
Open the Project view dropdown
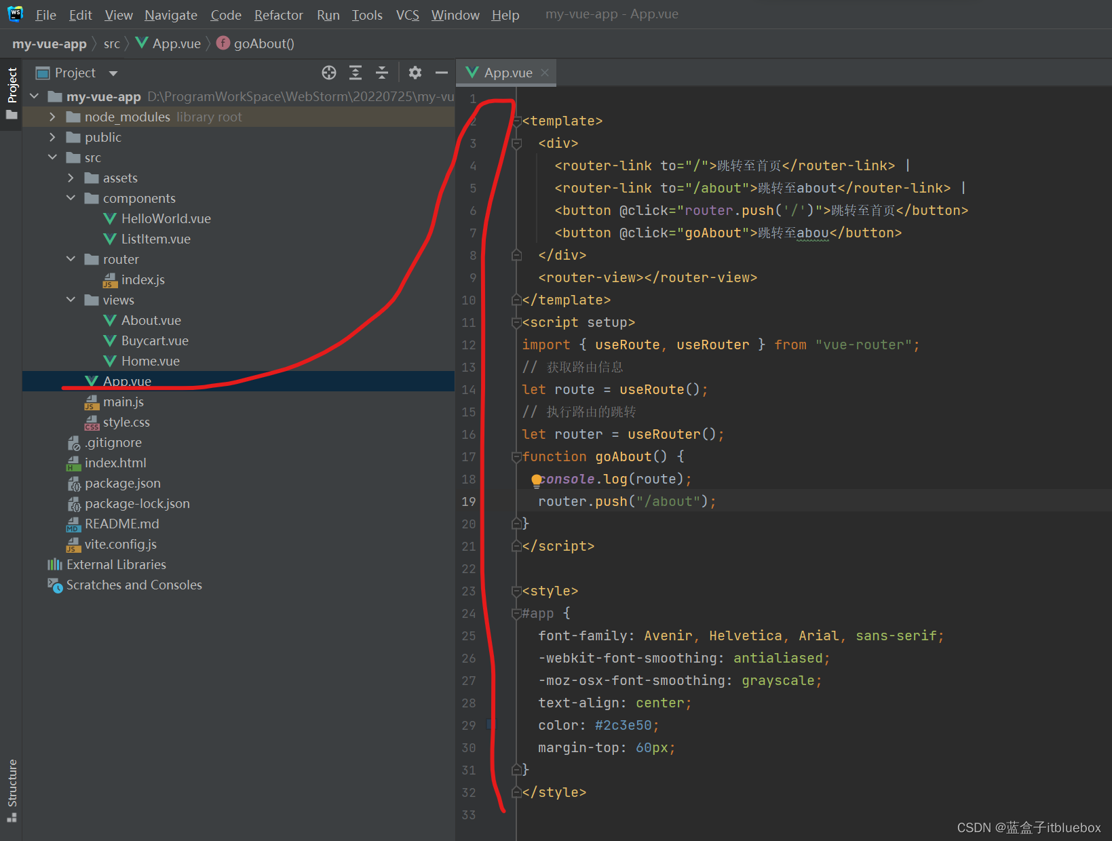tap(113, 73)
